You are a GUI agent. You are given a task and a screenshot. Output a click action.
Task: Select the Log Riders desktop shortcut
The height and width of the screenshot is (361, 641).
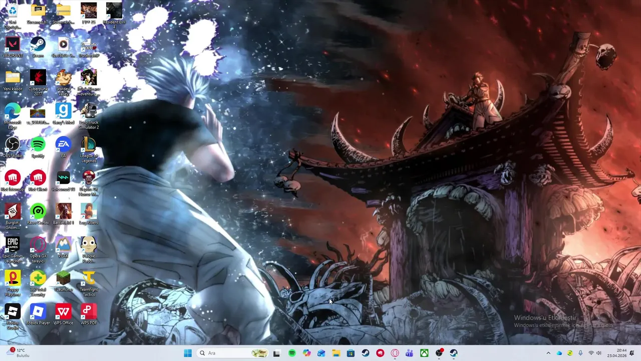coord(89,215)
